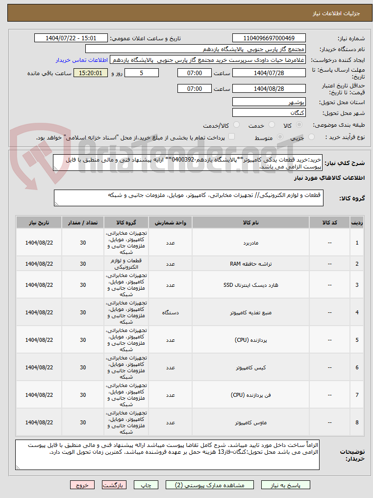Click the تراشه حافظه RAM item name
The height and width of the screenshot is (498, 373).
point(250,264)
